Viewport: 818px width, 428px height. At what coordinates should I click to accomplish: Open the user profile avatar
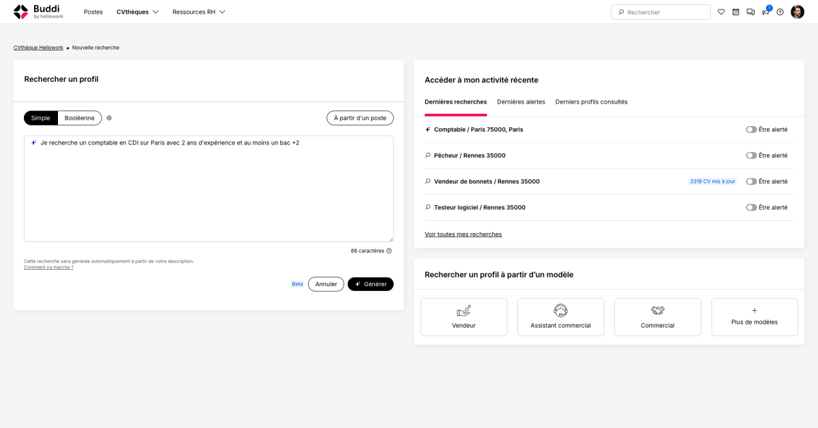pyautogui.click(x=798, y=12)
